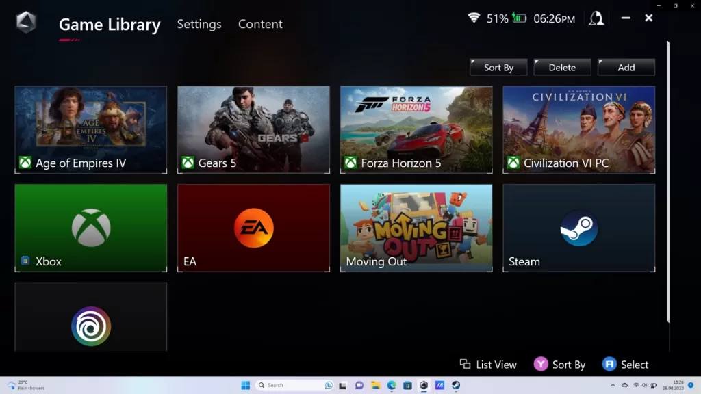701x394 pixels.
Task: Select the Gears 5 game tile
Action: (253, 129)
